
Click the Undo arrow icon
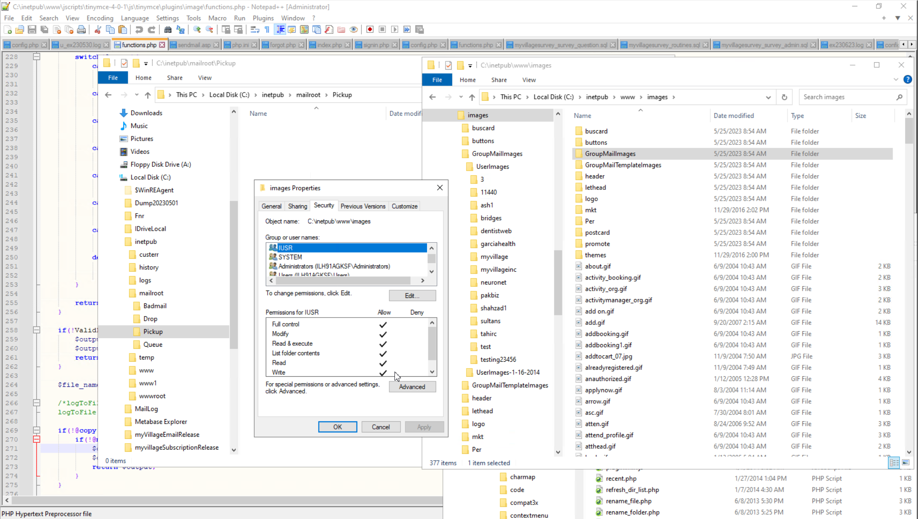(139, 30)
